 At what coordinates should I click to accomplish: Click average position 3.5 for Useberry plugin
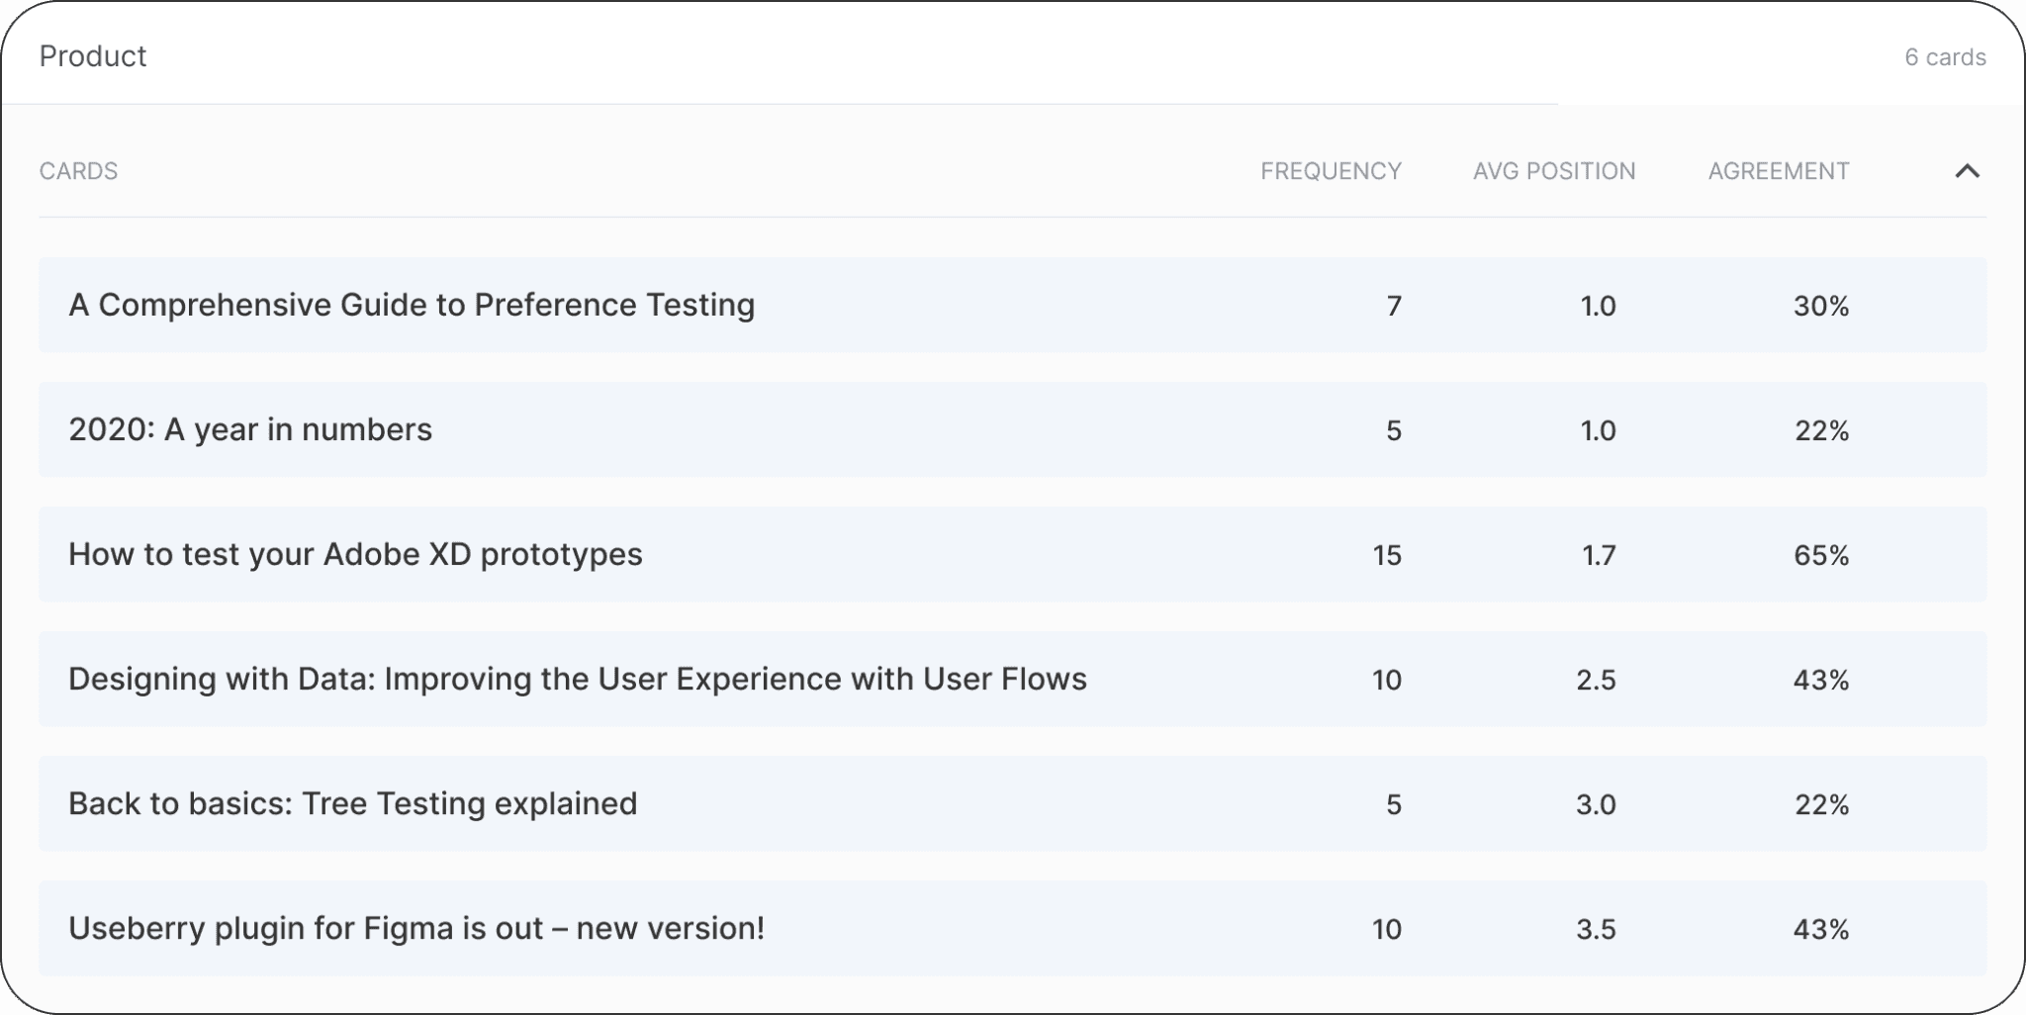click(x=1596, y=929)
